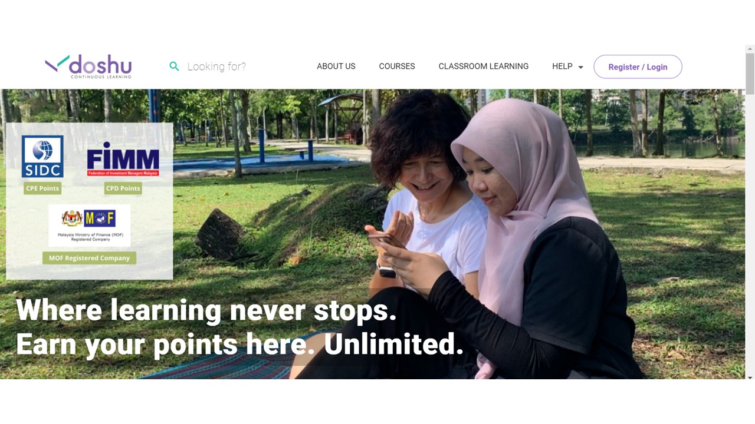Click the scrollbar up arrow

pos(750,49)
